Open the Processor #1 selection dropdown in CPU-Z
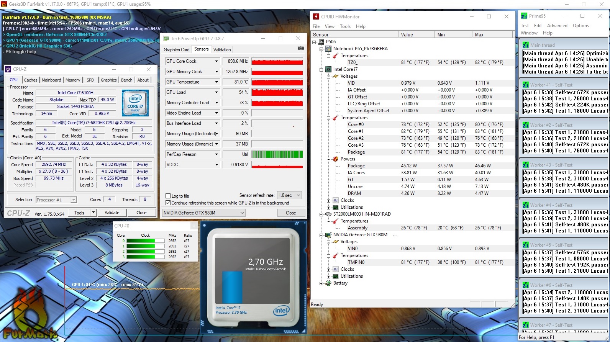This screenshot has height=342, width=610. (56, 200)
